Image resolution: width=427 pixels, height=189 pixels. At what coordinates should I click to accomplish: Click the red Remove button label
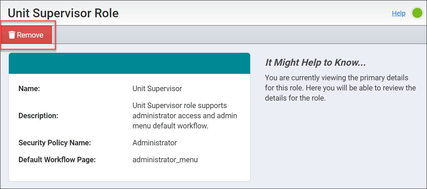(x=30, y=35)
